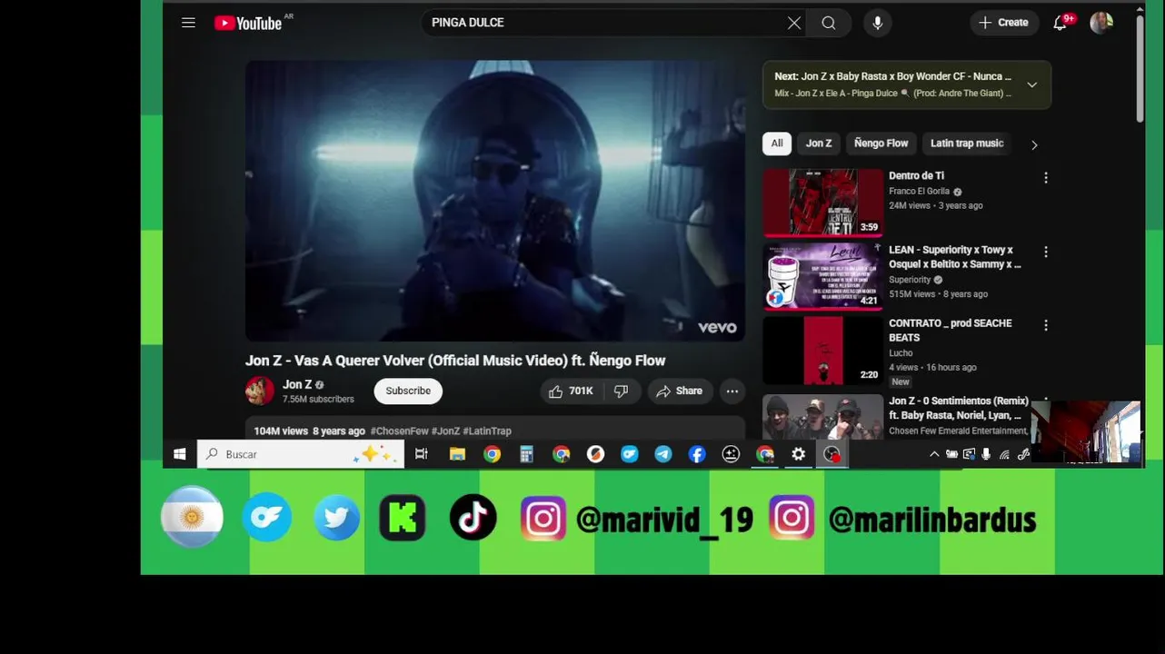Open options for Dentro de Ti
The width and height of the screenshot is (1165, 654).
pos(1046,178)
